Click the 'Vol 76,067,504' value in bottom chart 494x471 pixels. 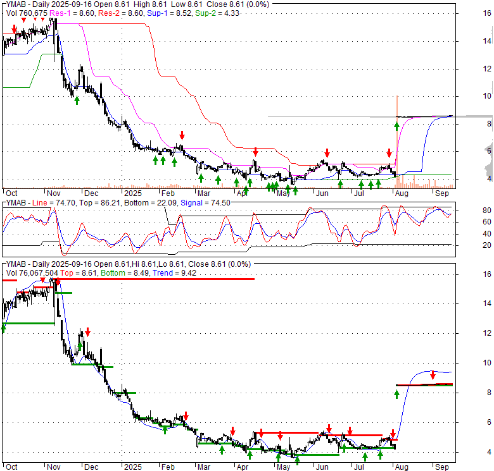32,273
